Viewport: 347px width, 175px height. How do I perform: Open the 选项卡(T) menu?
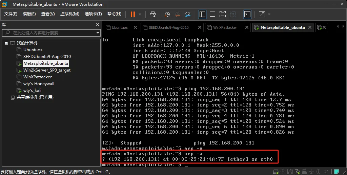pos(93,14)
